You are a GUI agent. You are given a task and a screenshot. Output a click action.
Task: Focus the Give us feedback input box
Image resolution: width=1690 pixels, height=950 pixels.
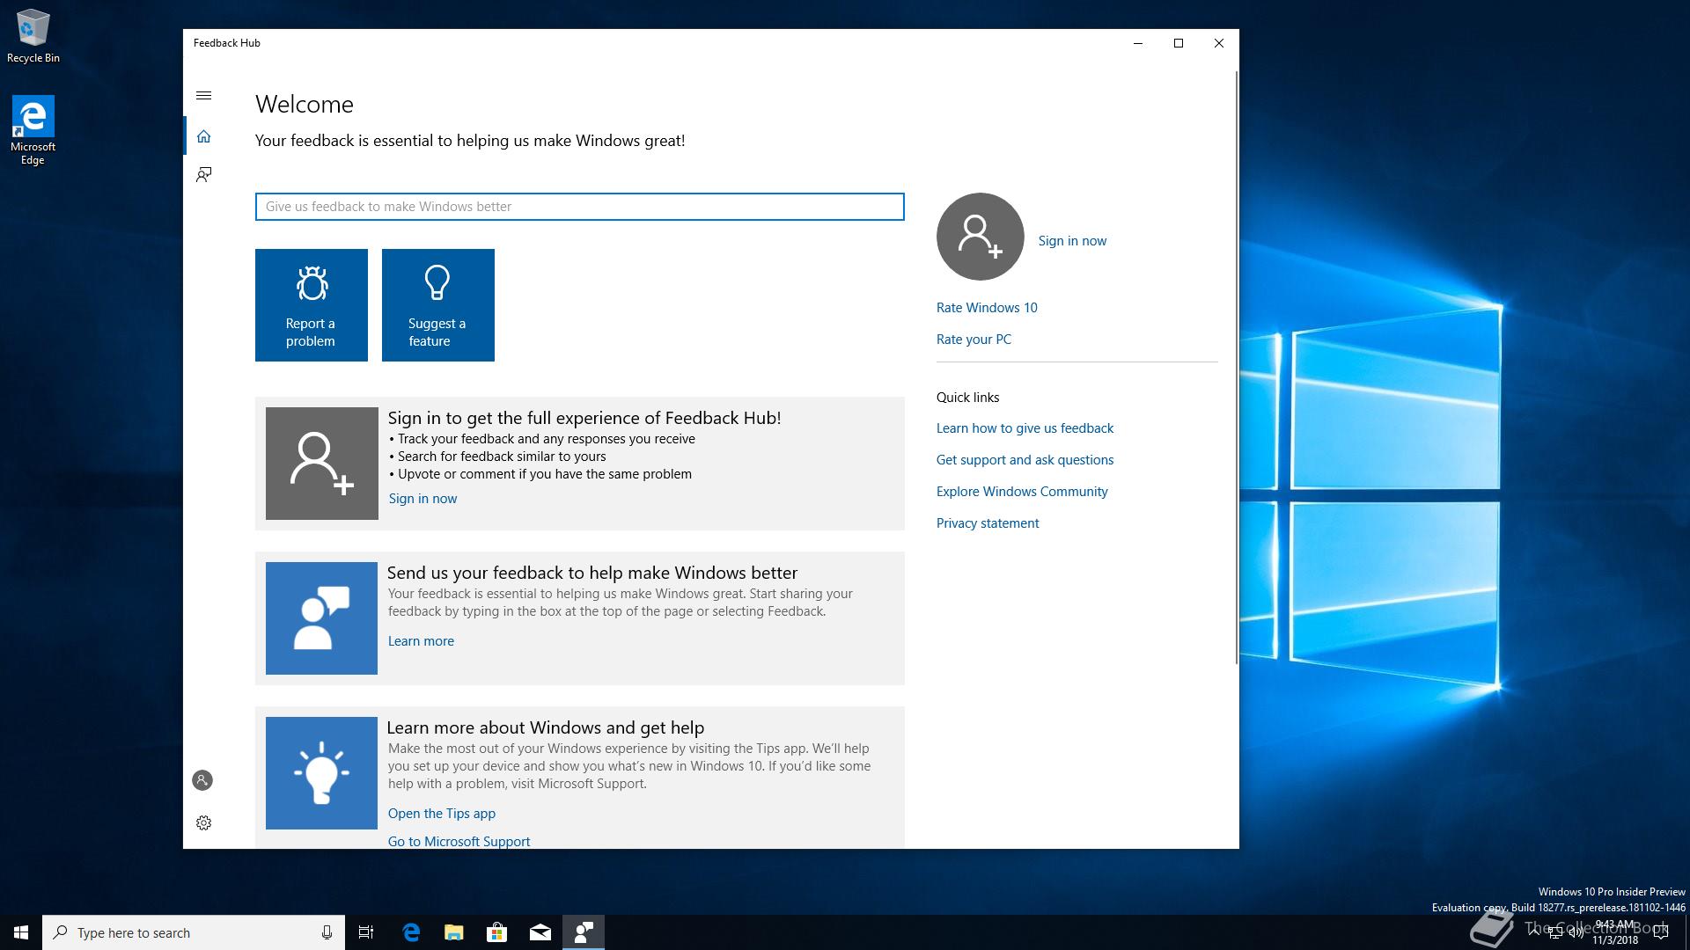point(579,207)
